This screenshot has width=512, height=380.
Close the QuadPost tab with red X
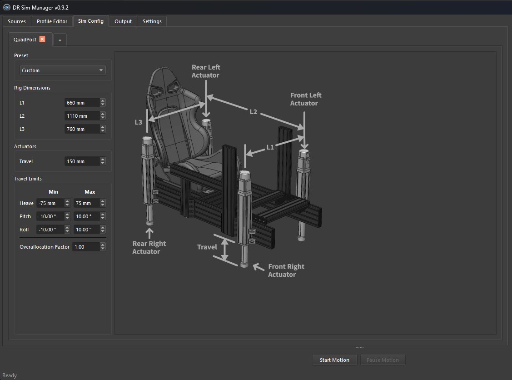(x=42, y=39)
